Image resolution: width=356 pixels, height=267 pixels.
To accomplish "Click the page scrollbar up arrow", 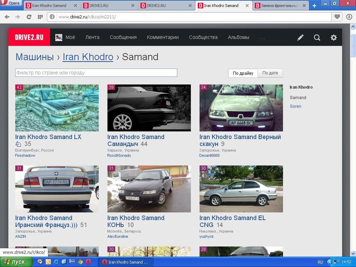I will coord(353,27).
